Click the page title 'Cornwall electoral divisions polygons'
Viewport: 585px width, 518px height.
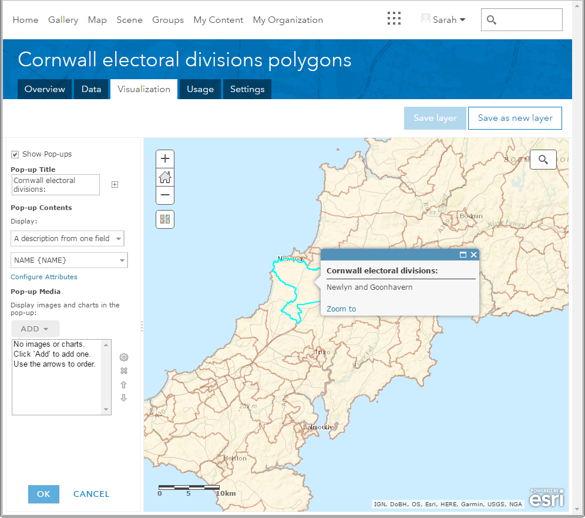[184, 60]
